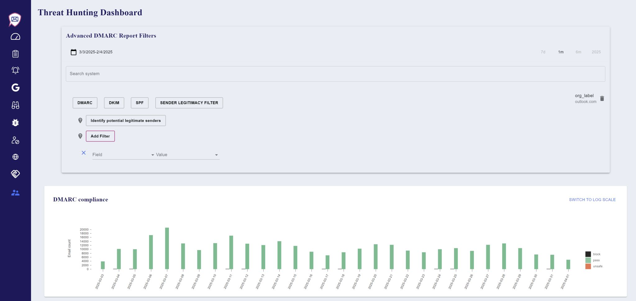Toggle the DKIM filter button
The height and width of the screenshot is (301, 636).
click(114, 103)
